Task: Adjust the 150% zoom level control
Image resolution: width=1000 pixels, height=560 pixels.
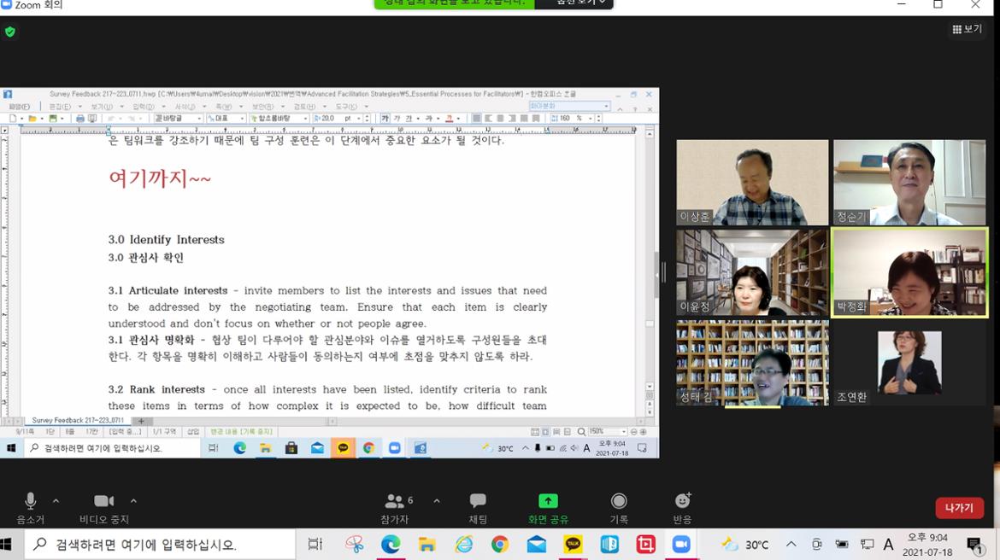Action: [x=598, y=433]
